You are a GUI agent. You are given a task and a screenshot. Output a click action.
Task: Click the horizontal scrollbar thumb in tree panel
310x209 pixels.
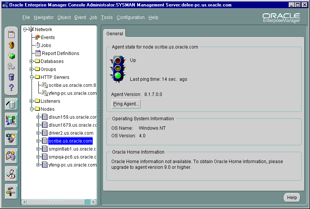coord(56,202)
